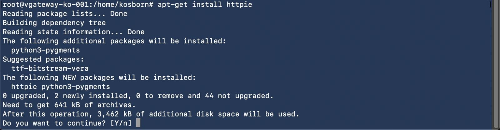500x130 pixels.
Task: Click the "Do you want to continue?" prompt
Action: click(54, 123)
